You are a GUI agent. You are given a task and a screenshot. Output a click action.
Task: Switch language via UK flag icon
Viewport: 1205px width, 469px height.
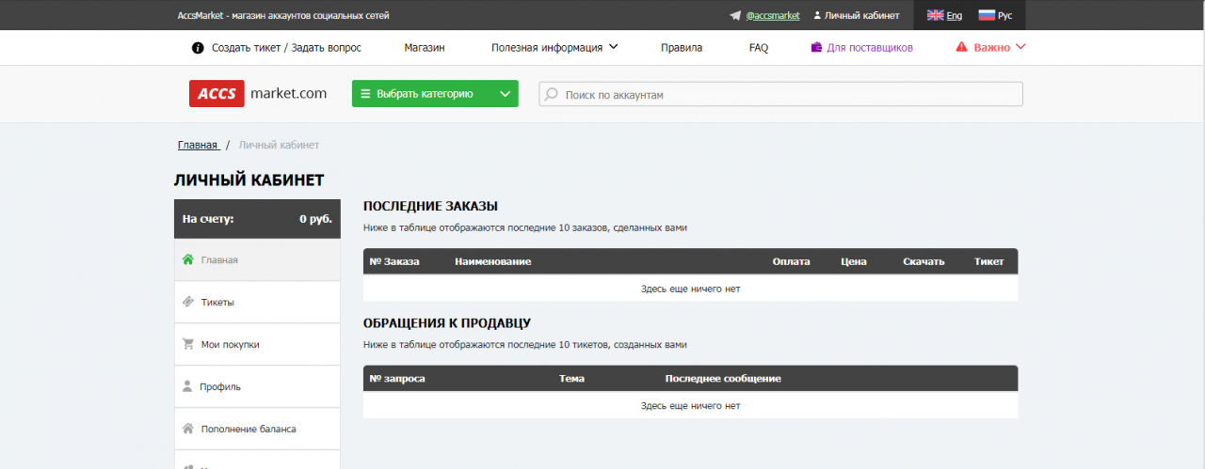[x=935, y=16]
